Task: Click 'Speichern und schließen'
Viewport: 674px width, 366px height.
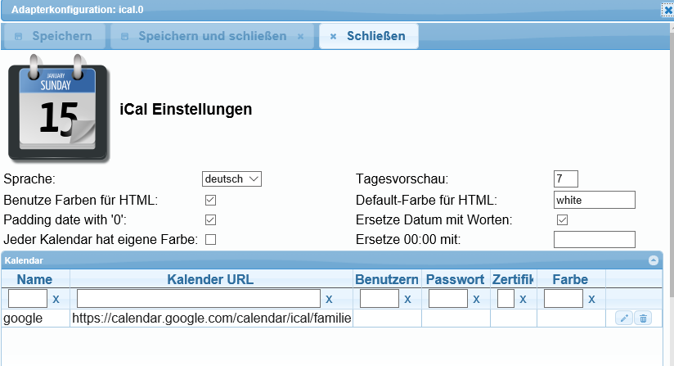Action: [212, 36]
